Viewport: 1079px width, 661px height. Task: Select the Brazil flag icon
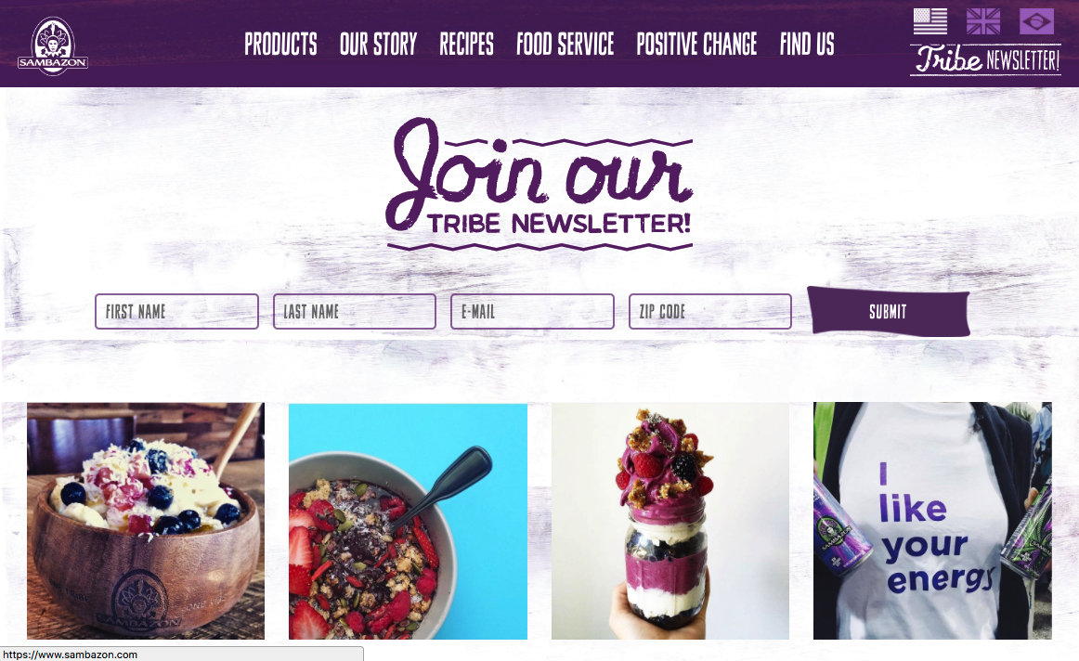[1036, 21]
